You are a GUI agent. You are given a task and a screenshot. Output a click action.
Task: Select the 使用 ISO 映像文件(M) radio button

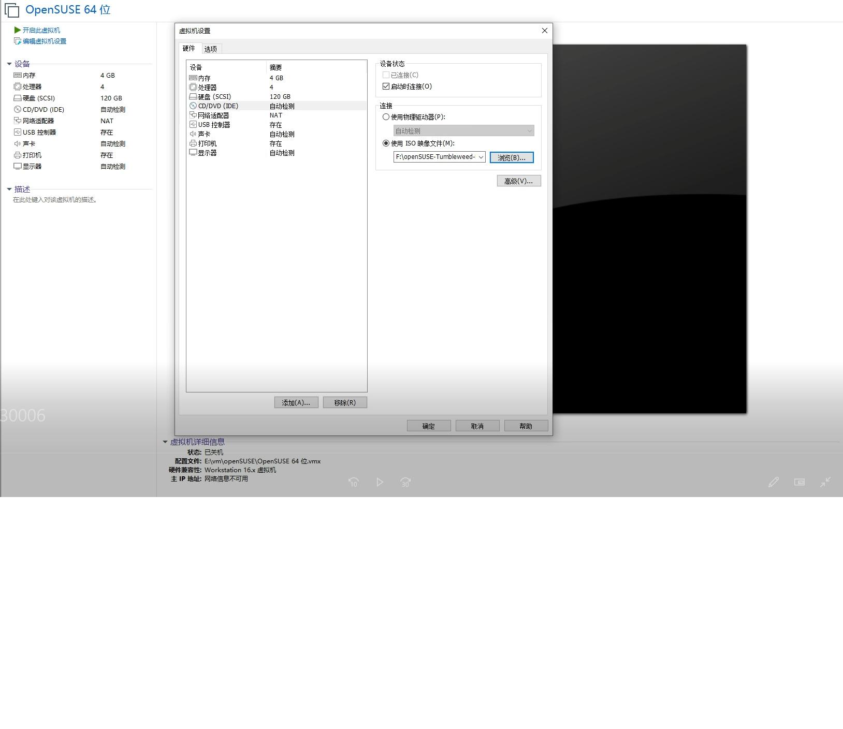point(386,143)
